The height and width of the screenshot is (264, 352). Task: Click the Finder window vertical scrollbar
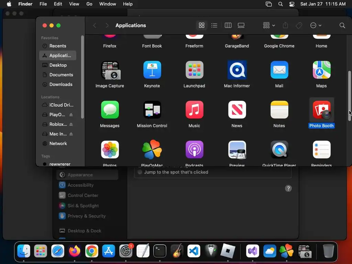(x=350, y=96)
